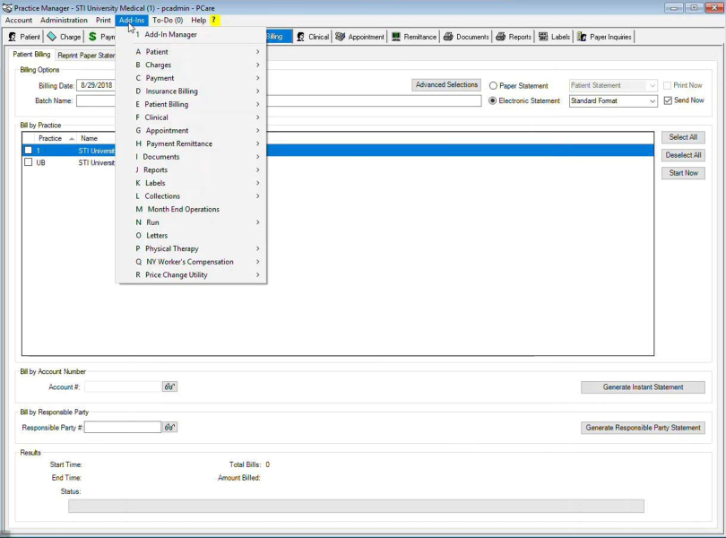Click the Clinical toolbar icon
Viewport: 726px width, 538px height.
point(313,37)
